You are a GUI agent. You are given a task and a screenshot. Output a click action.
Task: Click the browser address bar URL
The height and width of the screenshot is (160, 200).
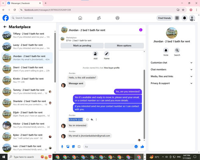click(48, 10)
